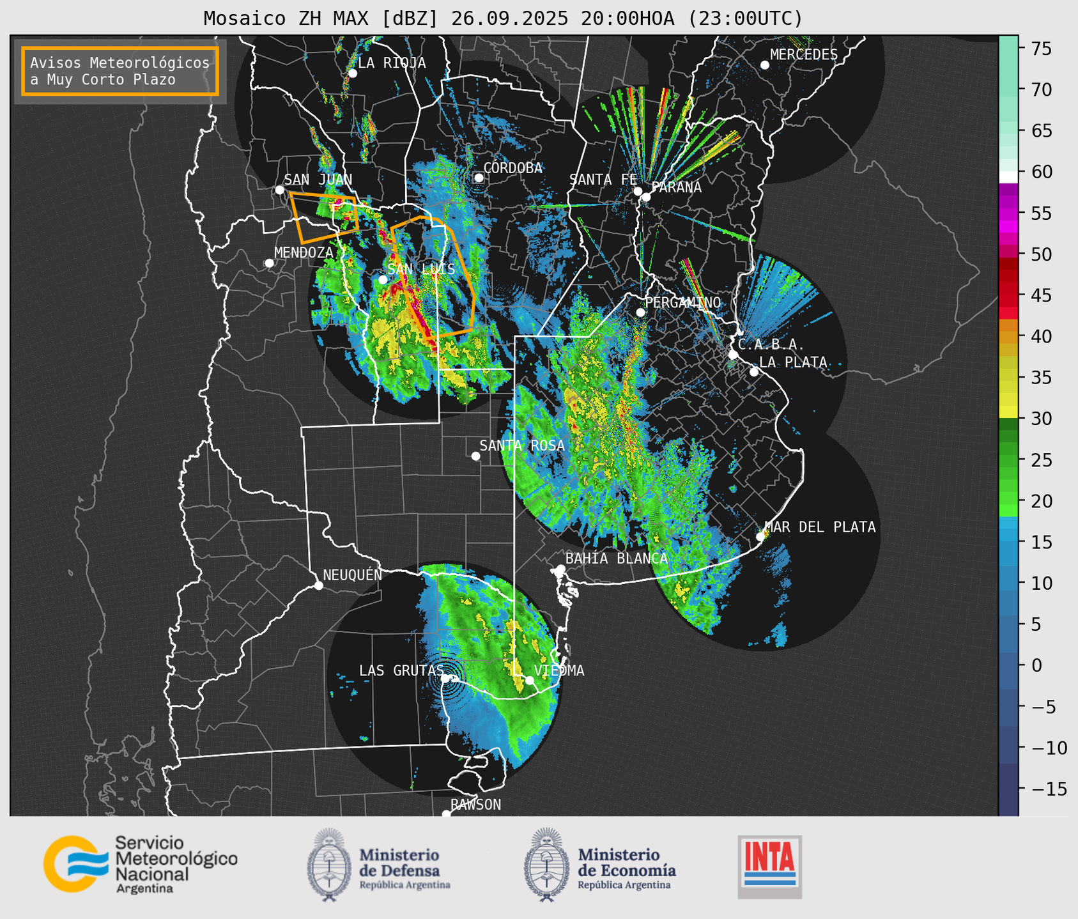Viewport: 1078px width, 919px height.
Task: Click the RAWSON city marker dot
Action: [x=446, y=814]
